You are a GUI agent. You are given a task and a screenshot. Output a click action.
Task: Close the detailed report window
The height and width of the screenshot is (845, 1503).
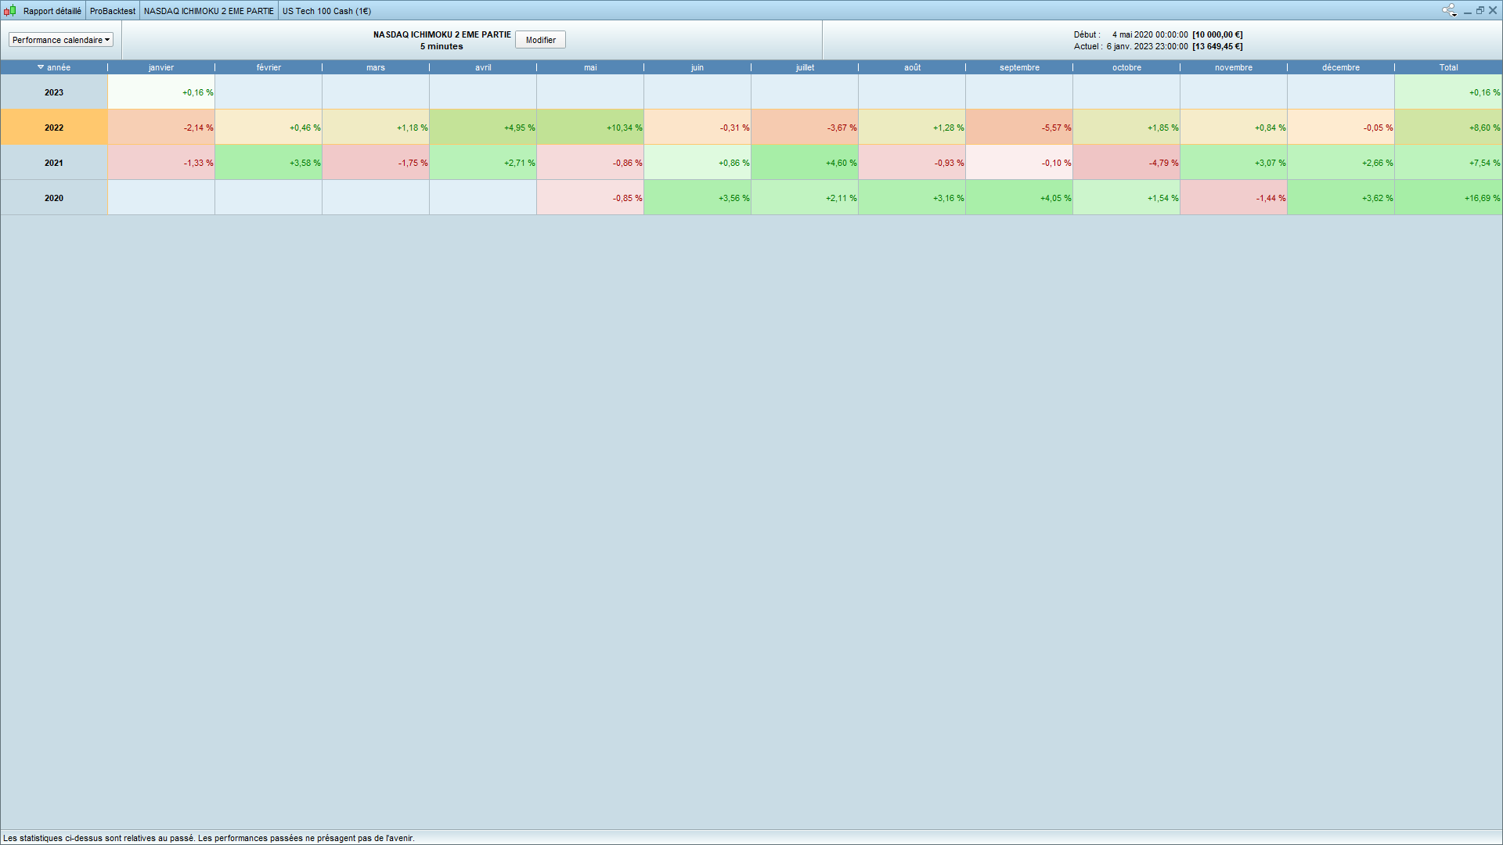click(1493, 10)
